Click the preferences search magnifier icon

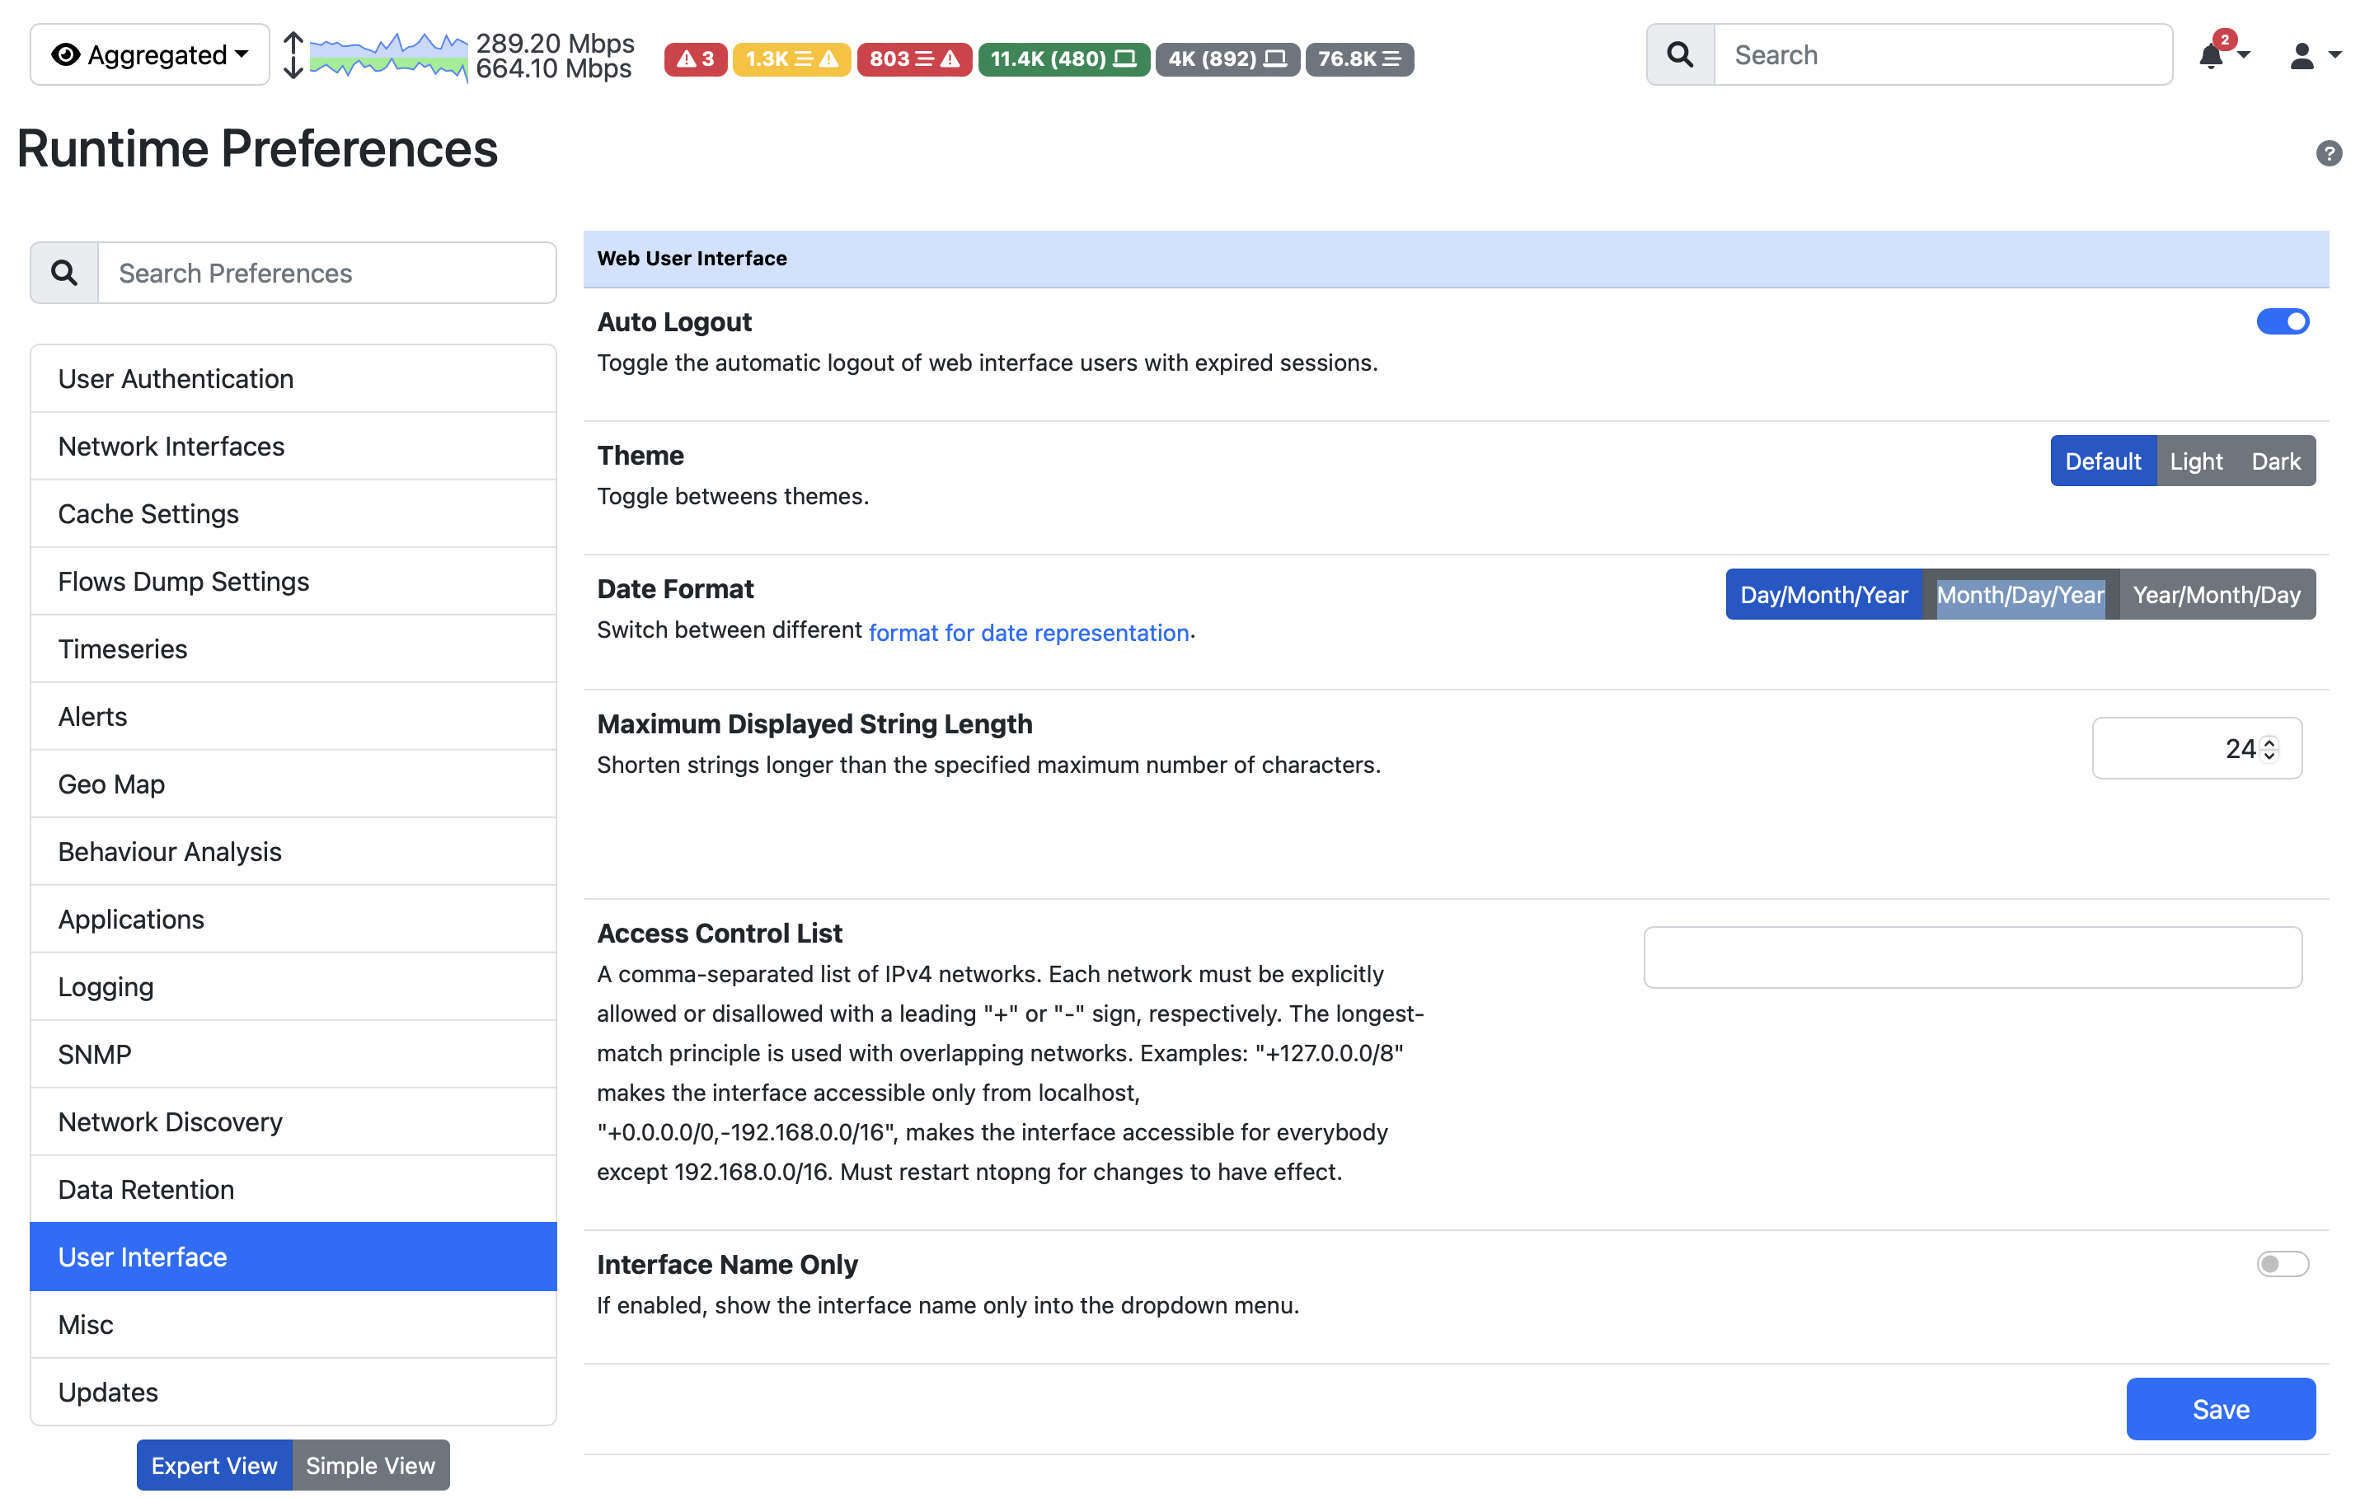tap(63, 273)
